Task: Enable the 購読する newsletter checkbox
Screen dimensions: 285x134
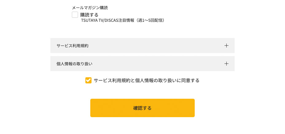Action: [x=75, y=15]
